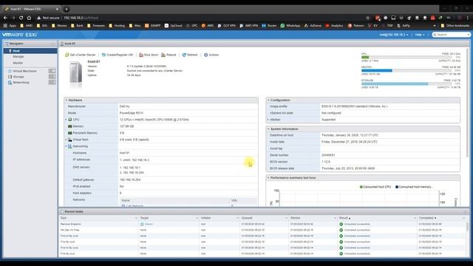Open the Help dropdown menu
The image size is (473, 266).
[419, 35]
